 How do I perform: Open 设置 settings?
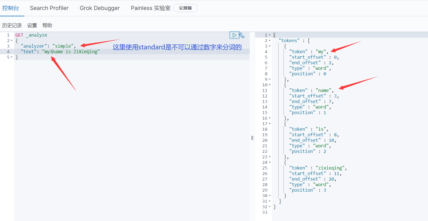coord(32,25)
